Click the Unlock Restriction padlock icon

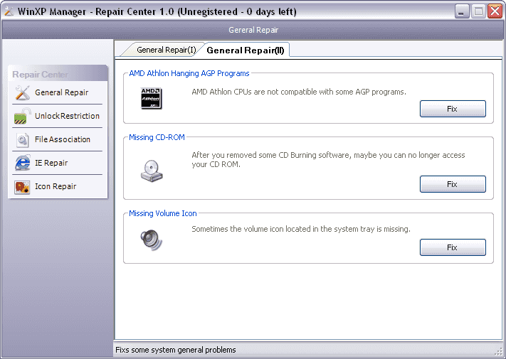click(x=22, y=116)
